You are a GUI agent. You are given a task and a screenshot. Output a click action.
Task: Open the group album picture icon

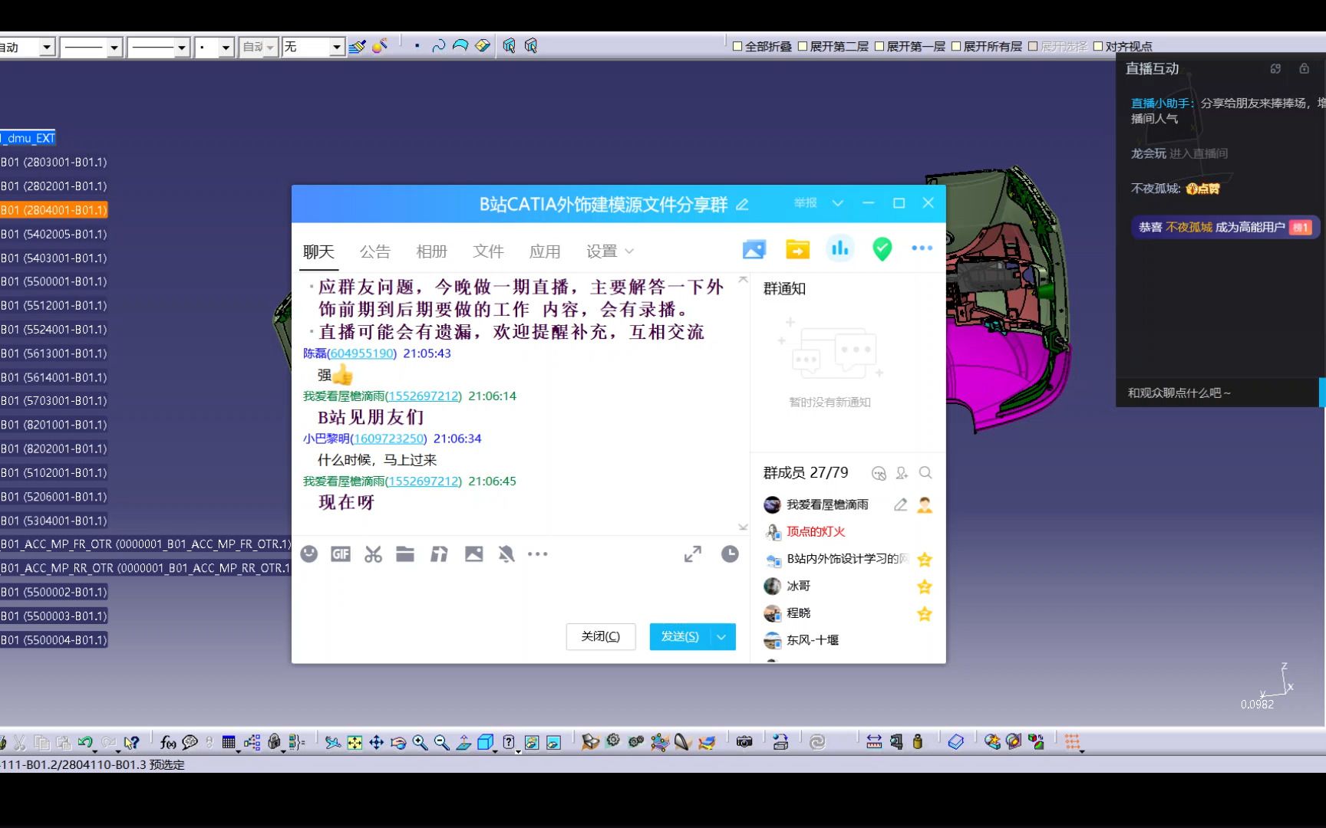(x=754, y=249)
